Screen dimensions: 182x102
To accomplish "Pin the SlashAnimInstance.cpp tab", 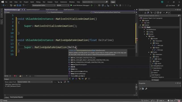I will click(x=22, y=10).
